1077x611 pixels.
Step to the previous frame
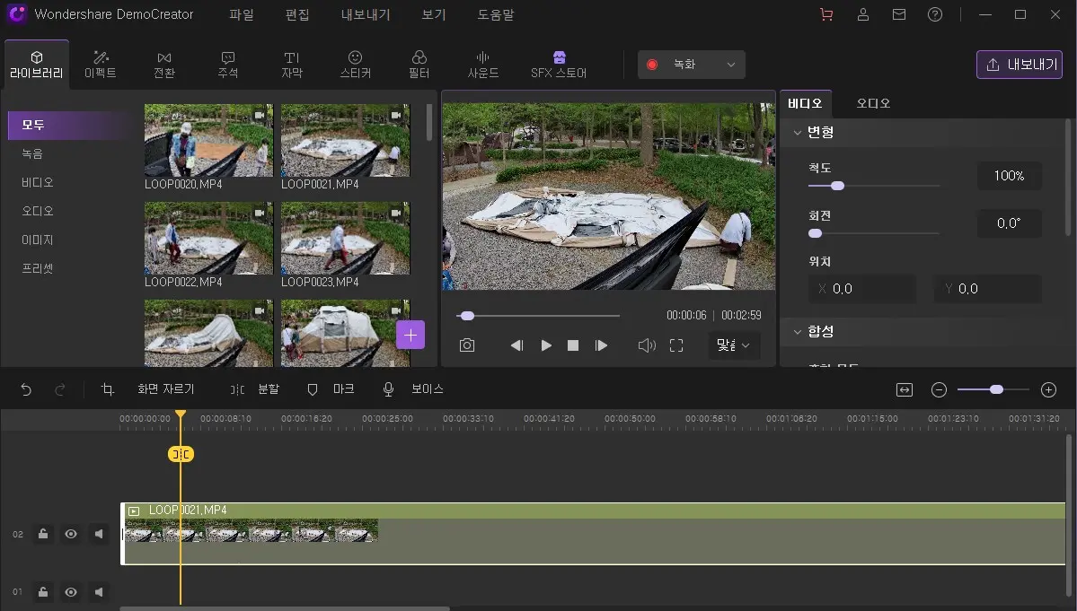click(517, 345)
